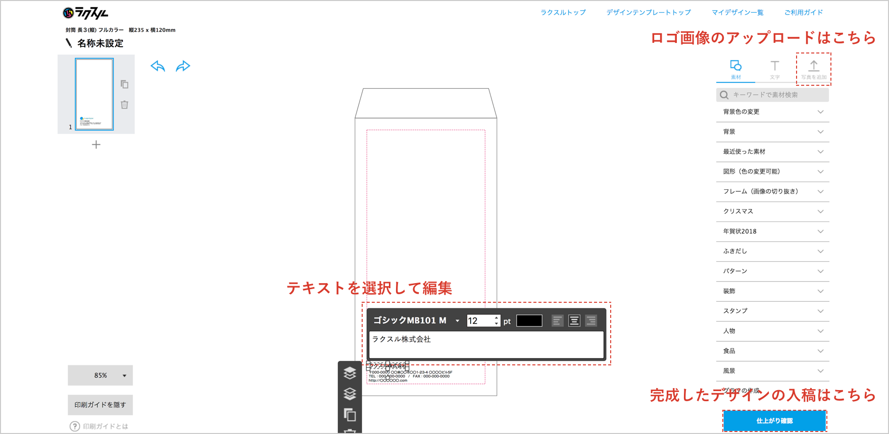Align text right
Image resolution: width=889 pixels, height=434 pixels.
[591, 321]
